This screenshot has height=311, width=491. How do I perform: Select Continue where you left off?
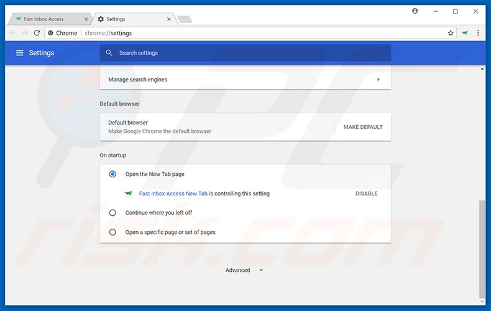click(112, 213)
